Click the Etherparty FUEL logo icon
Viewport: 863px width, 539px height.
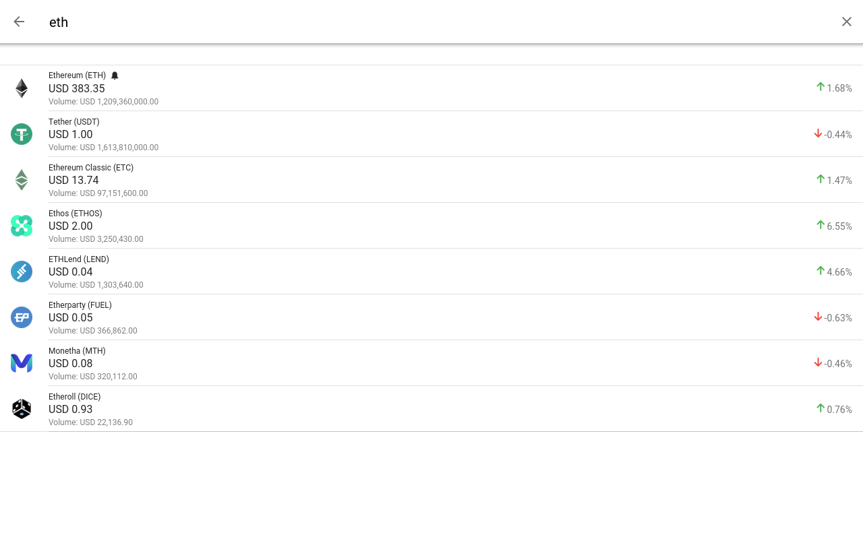point(22,317)
